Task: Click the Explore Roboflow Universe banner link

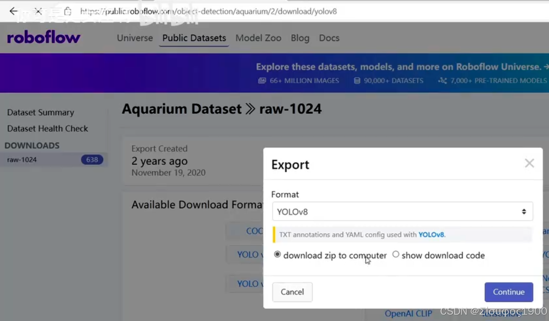Action: coord(402,66)
